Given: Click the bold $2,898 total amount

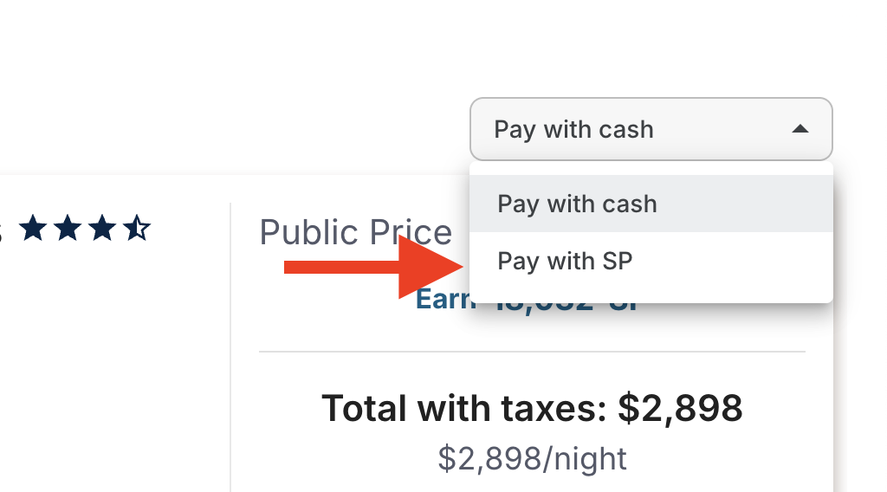Looking at the screenshot, I should pyautogui.click(x=680, y=408).
